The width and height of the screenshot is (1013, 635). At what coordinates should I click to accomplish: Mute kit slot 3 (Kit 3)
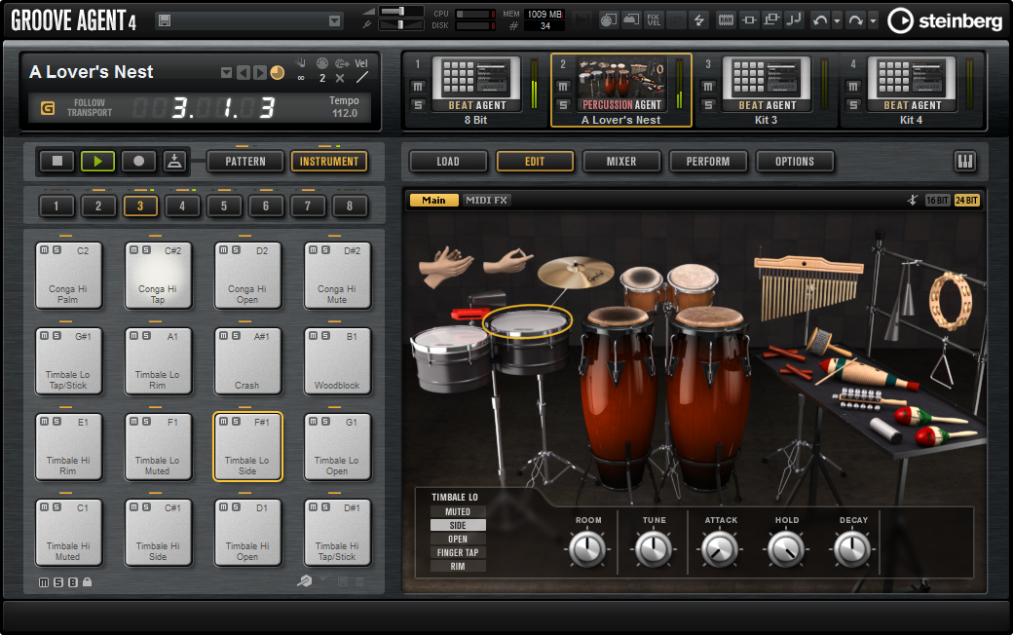tap(708, 87)
